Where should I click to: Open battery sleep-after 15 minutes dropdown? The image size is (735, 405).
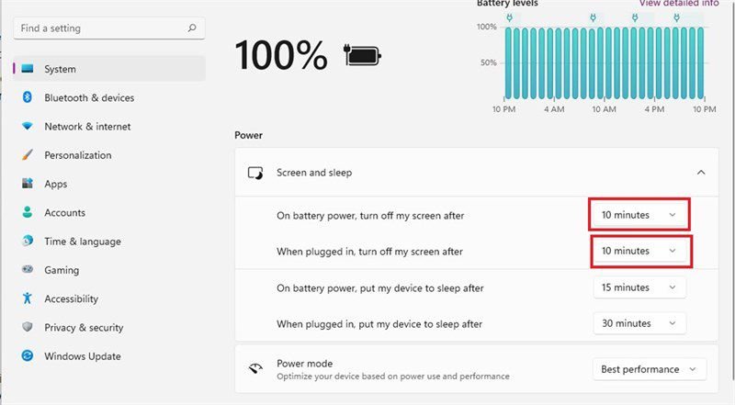tap(639, 287)
